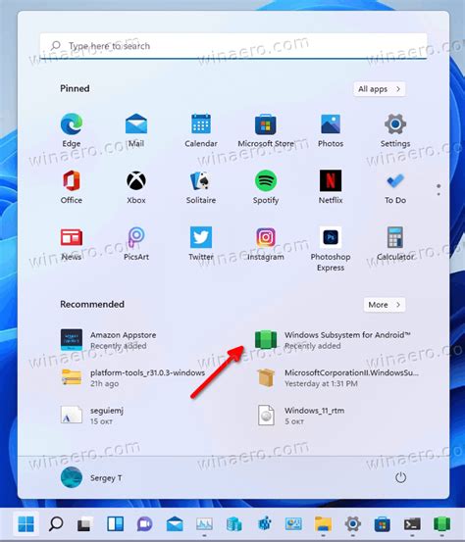This screenshot has width=465, height=542.
Task: Open Photoshop Express
Action: click(x=331, y=249)
